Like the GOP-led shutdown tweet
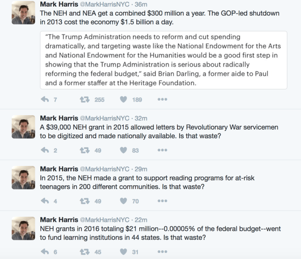 point(124,99)
